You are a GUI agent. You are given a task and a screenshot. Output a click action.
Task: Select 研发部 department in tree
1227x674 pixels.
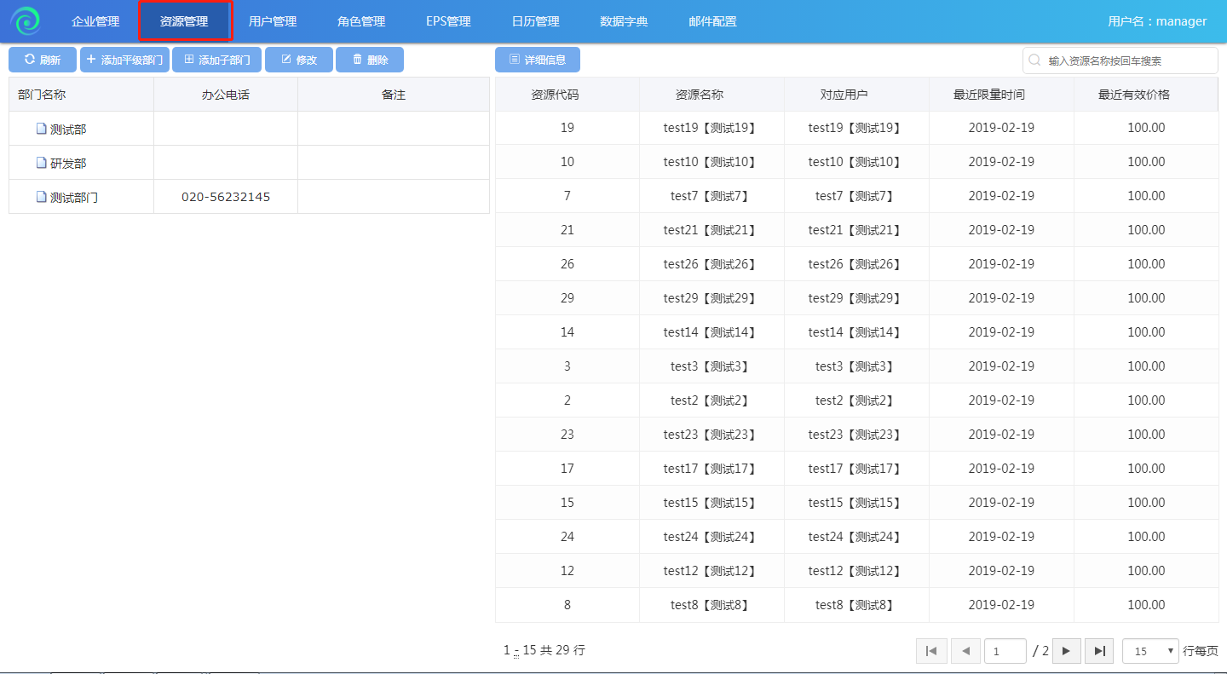click(x=68, y=164)
